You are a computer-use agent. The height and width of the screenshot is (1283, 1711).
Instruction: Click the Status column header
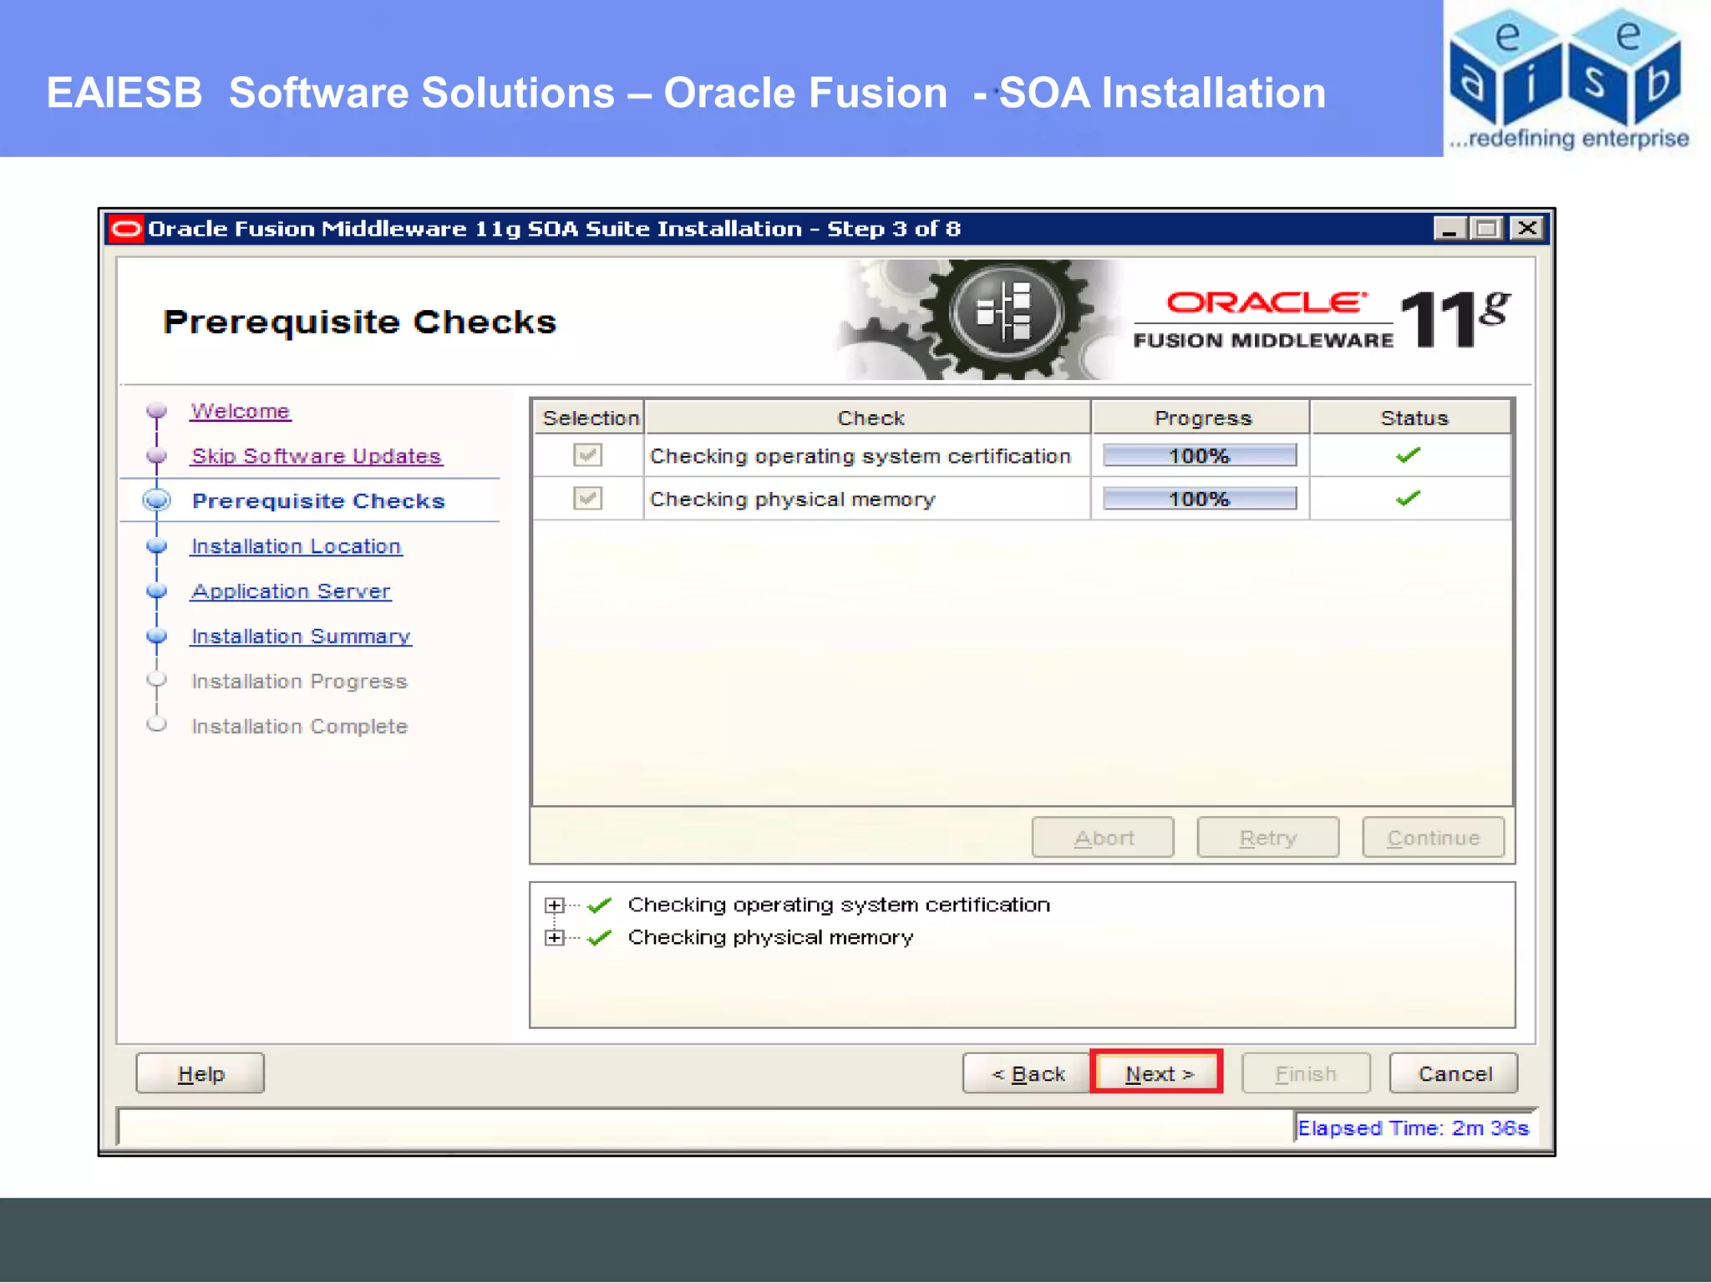1413,418
